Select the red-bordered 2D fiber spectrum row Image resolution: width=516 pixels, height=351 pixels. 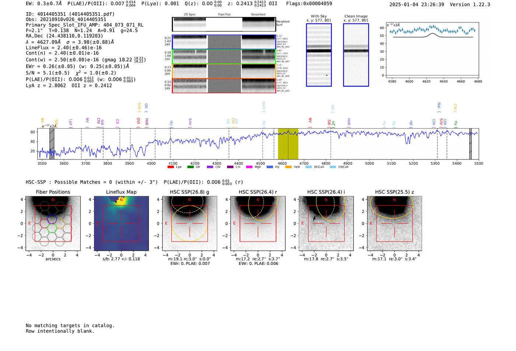coord(224,86)
